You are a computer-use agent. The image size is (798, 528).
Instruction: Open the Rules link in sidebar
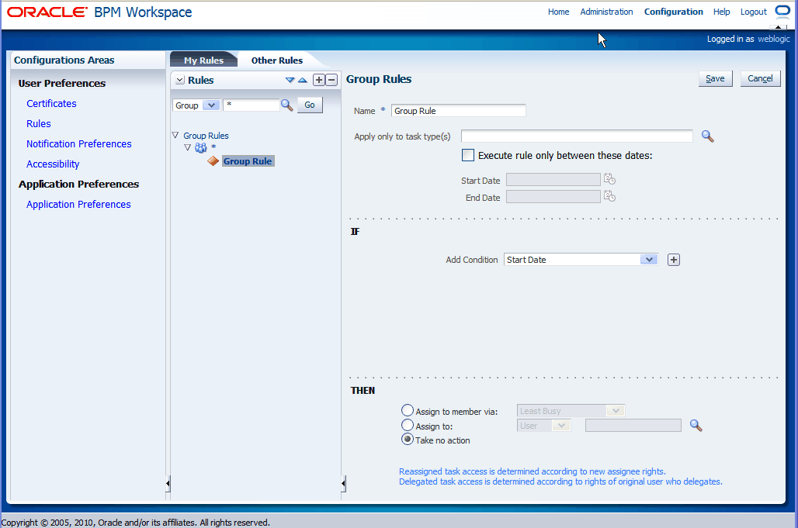tap(39, 124)
